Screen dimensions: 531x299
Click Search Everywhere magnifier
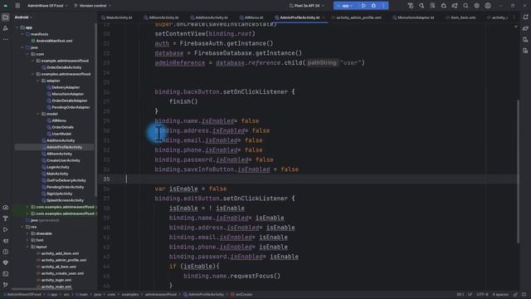[x=465, y=6]
